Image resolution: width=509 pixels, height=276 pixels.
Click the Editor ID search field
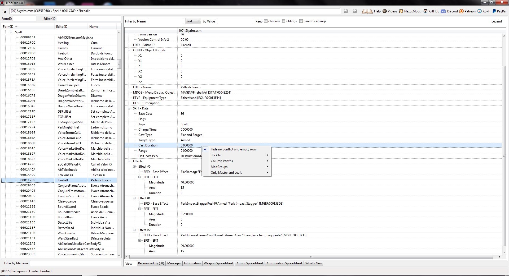click(89, 19)
